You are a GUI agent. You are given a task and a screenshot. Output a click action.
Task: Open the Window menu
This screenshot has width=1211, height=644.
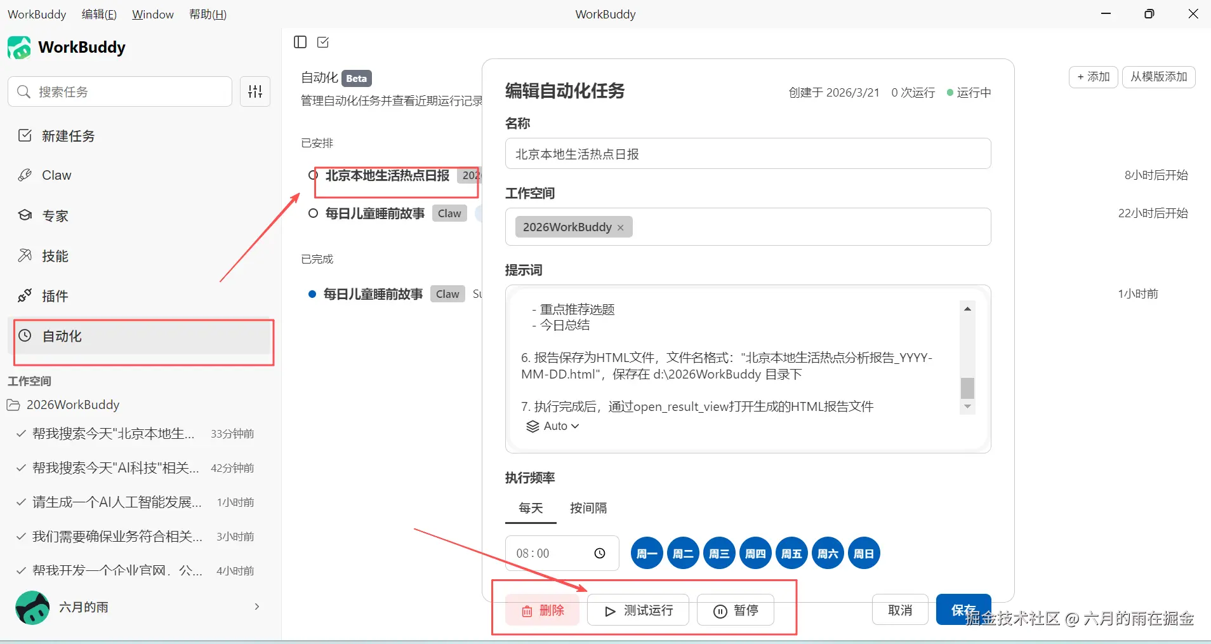coord(153,14)
